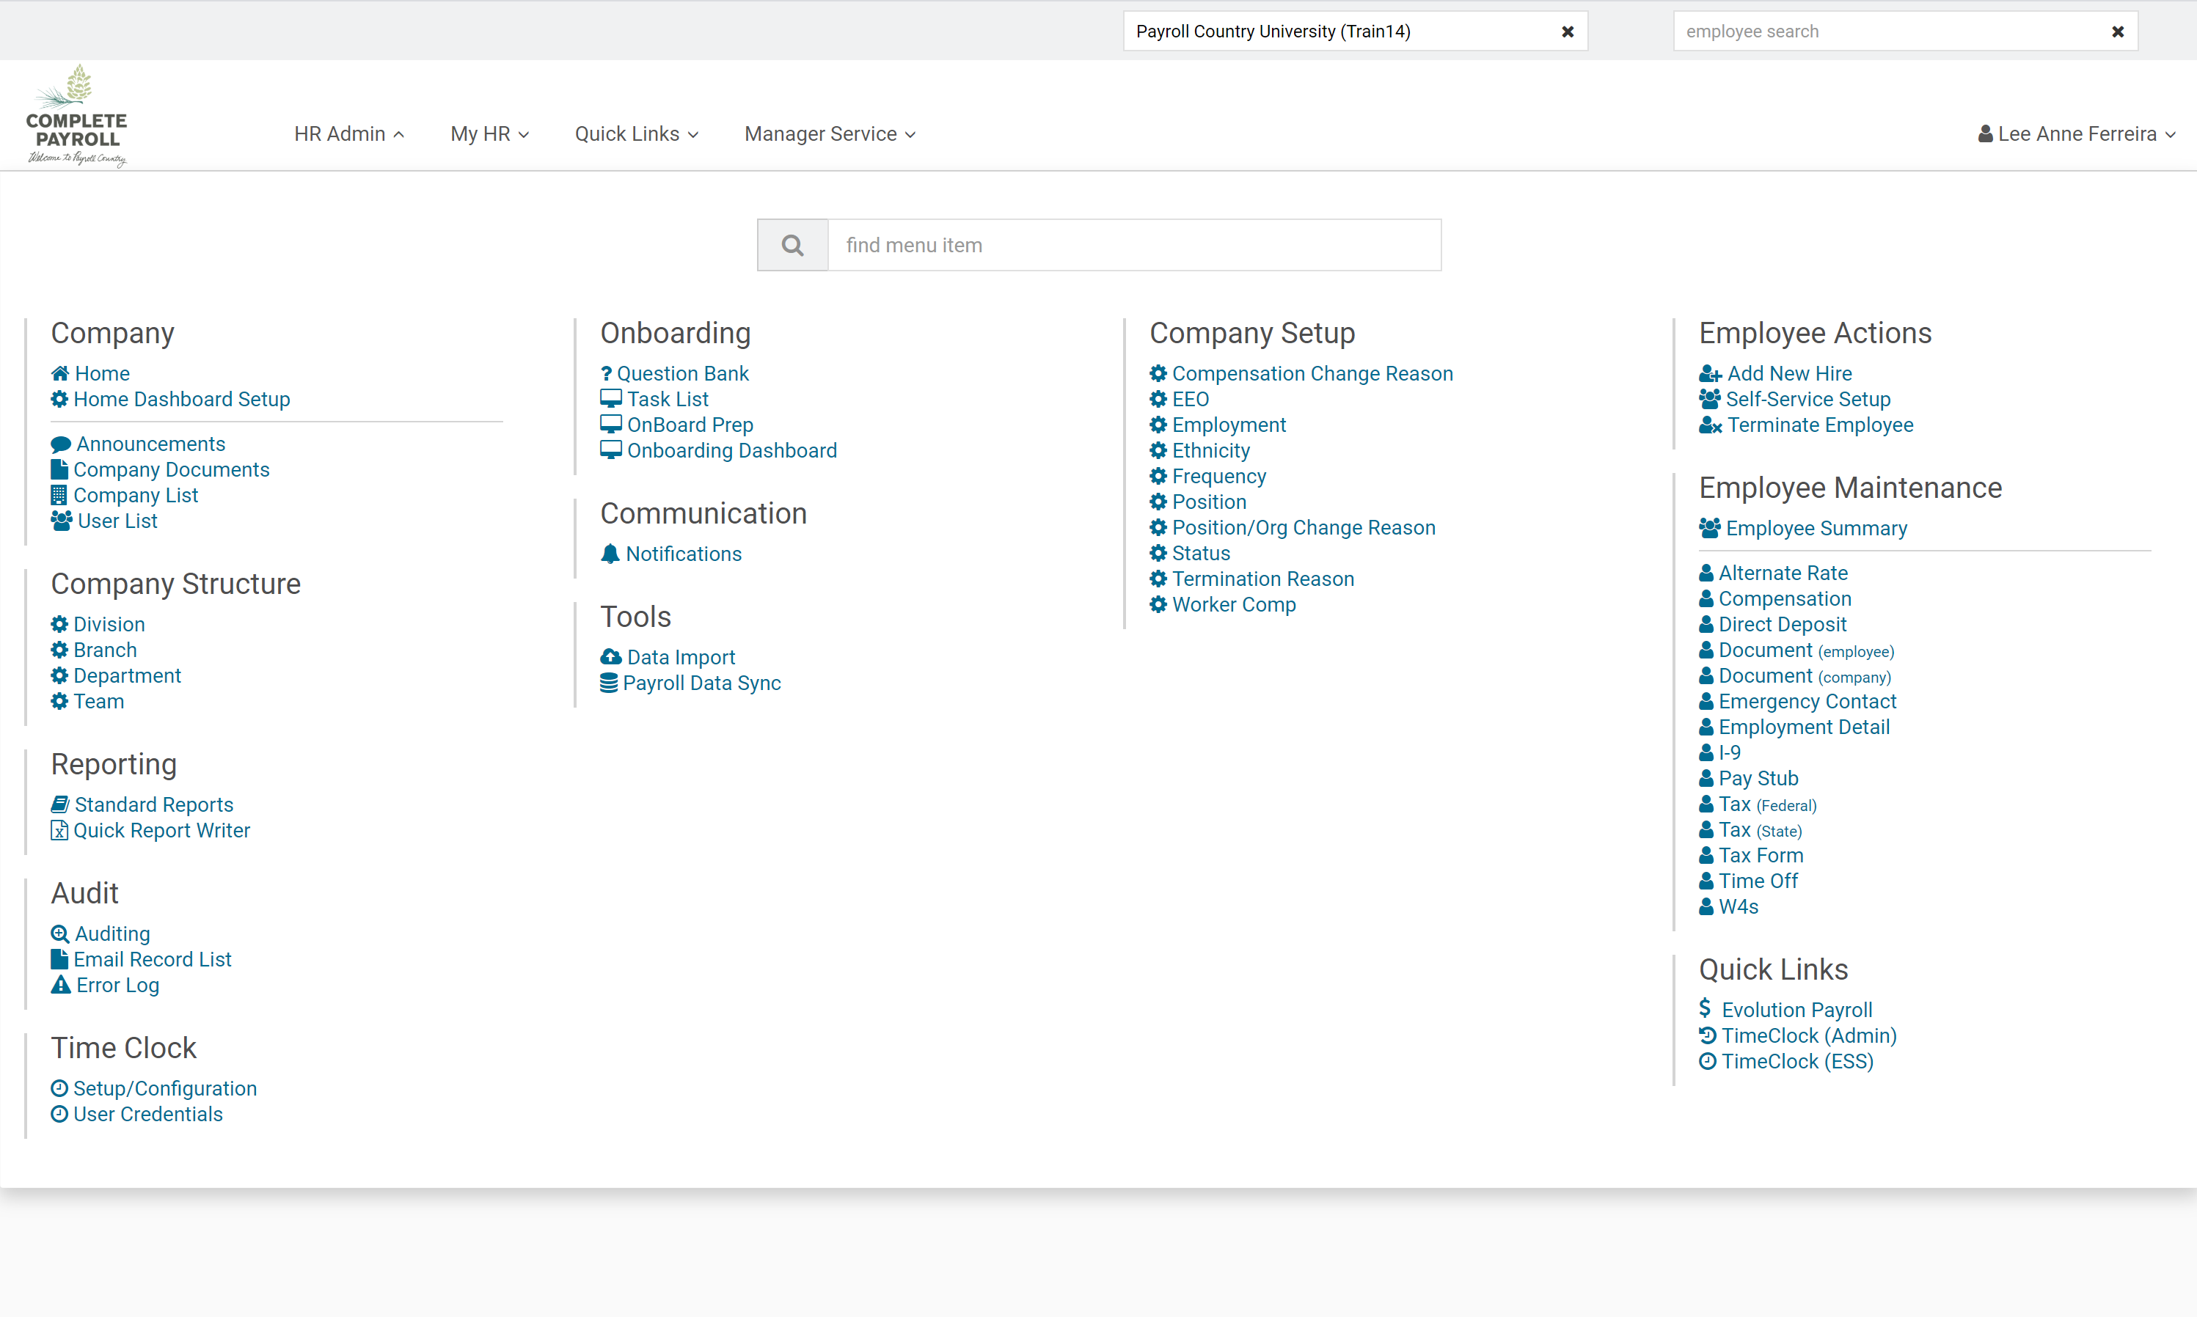Open Document (employee) link
This screenshot has height=1317, width=2197.
pos(1807,650)
